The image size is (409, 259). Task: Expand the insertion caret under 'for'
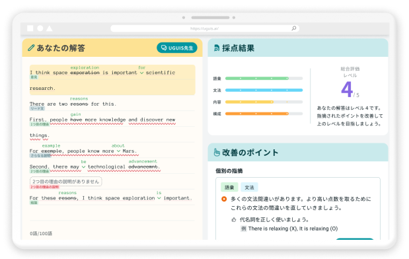click(x=141, y=73)
